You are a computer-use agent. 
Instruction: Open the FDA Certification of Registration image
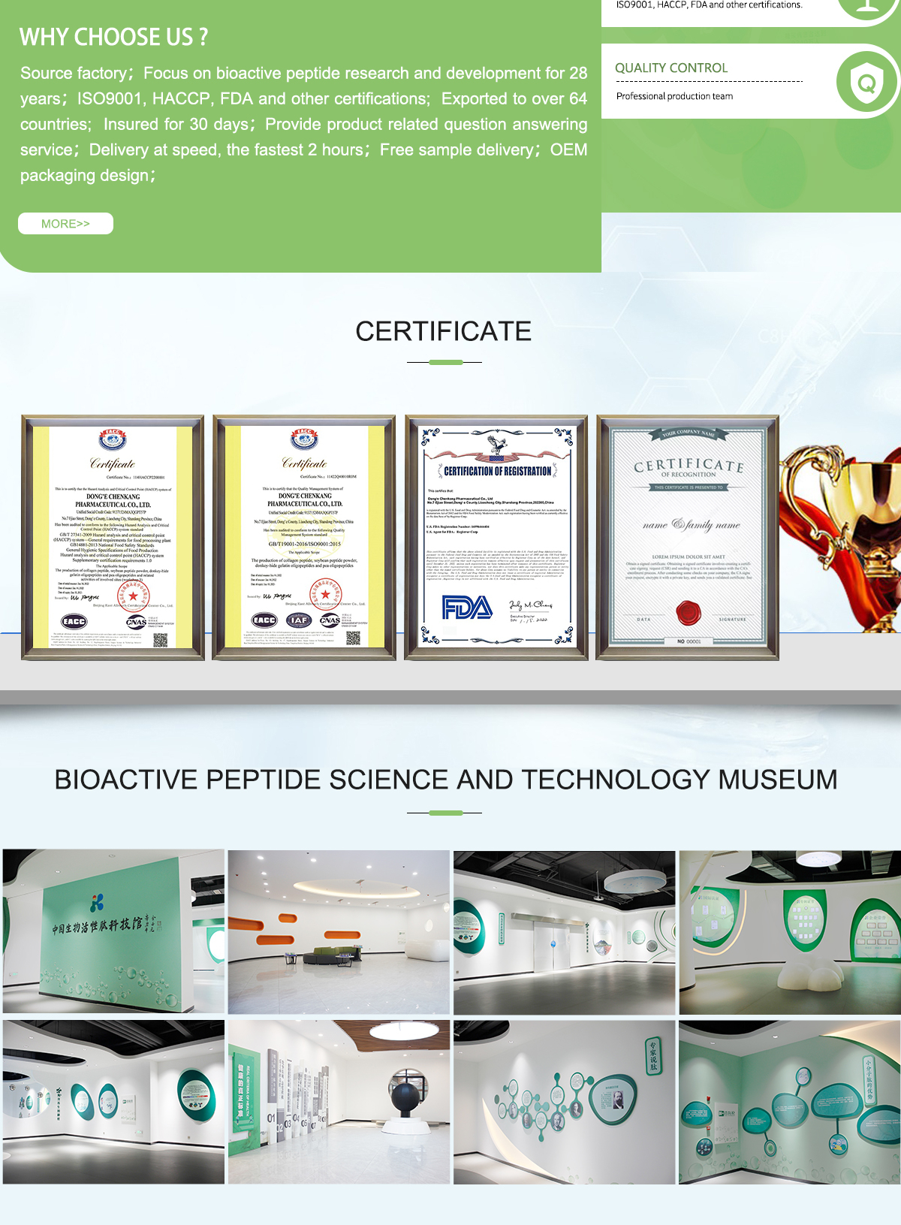[x=496, y=538]
